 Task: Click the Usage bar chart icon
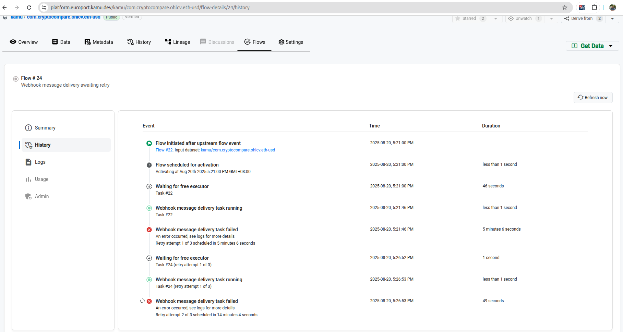coord(28,179)
